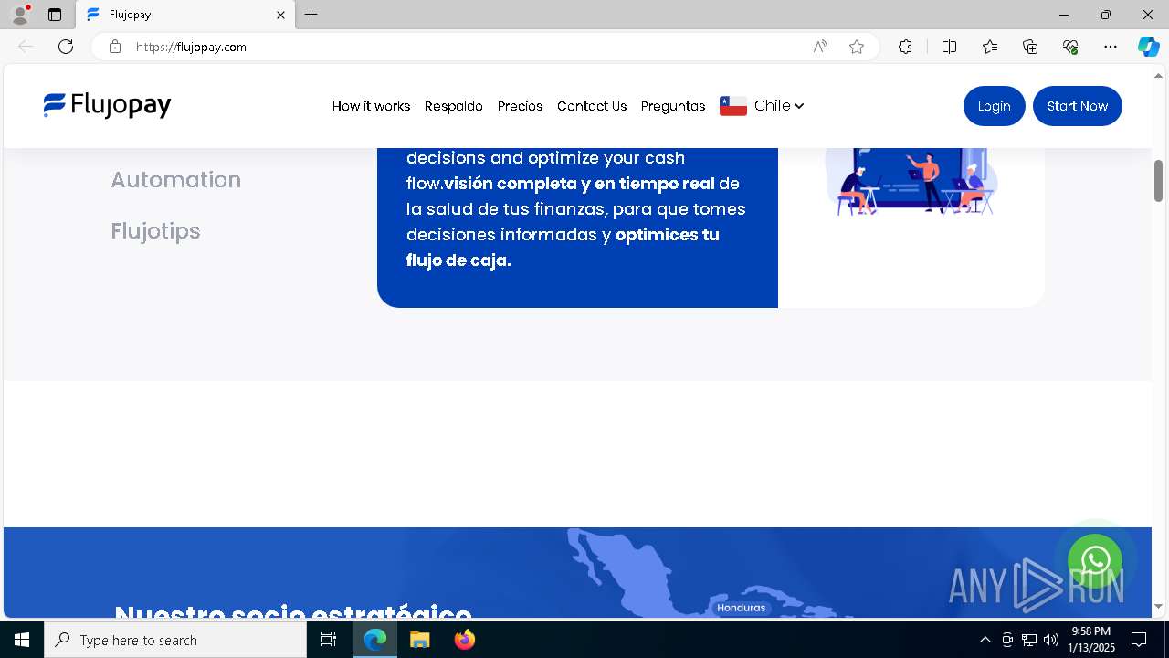Viewport: 1169px width, 658px height.
Task: Click the page vertical scrollbar thumb
Action: (x=1159, y=181)
